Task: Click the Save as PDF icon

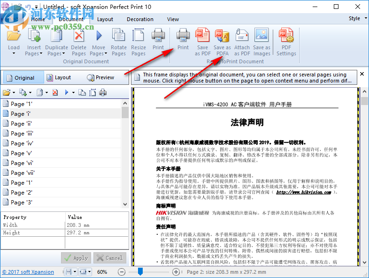Action: 202,36
